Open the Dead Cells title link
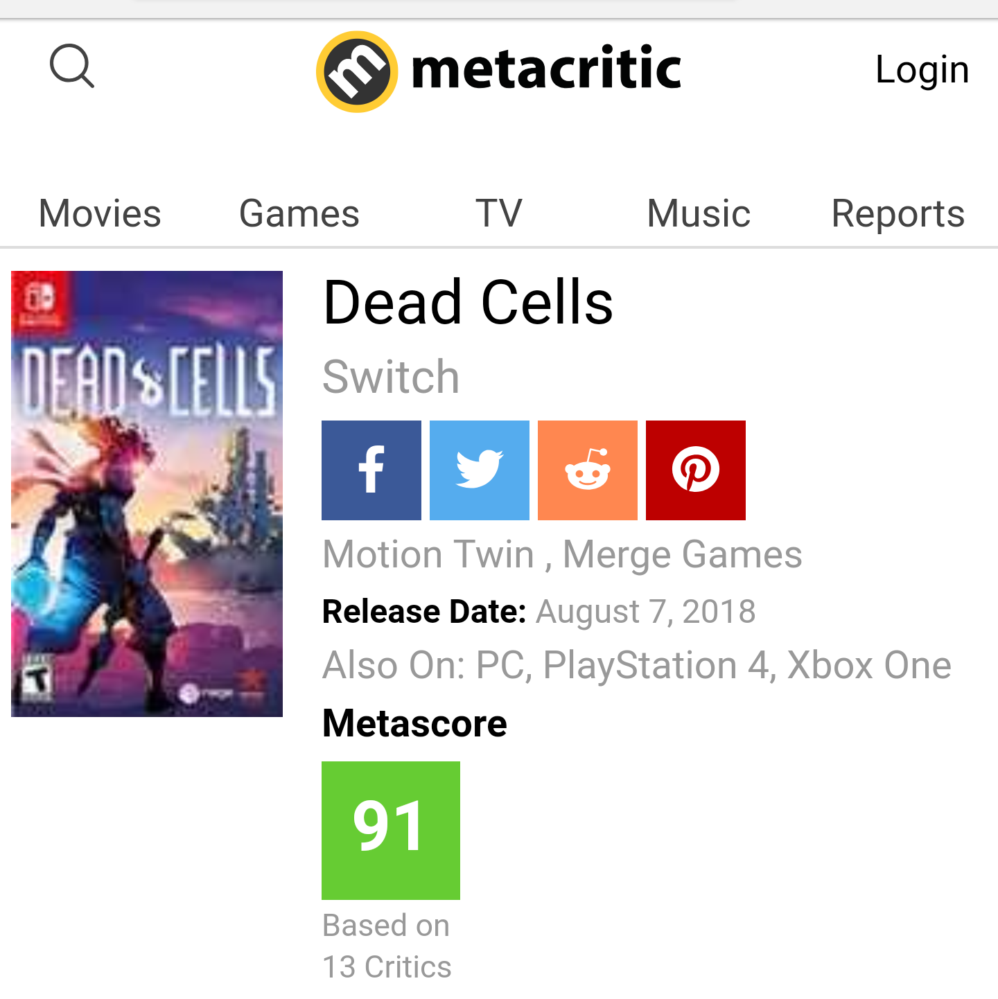 coord(468,303)
